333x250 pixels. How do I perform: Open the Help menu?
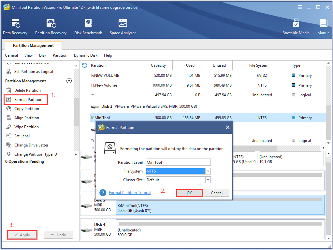pyautogui.click(x=108, y=55)
